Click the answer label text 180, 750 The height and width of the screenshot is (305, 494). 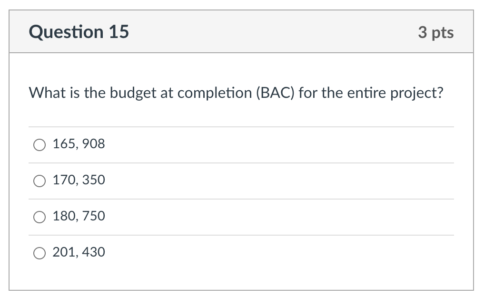tap(79, 217)
